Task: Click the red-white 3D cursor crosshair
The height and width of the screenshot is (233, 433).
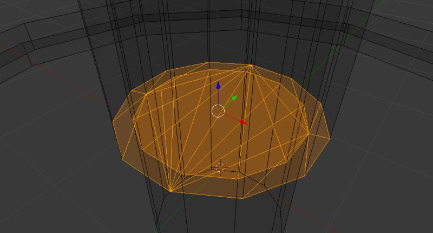Action: 220,167
